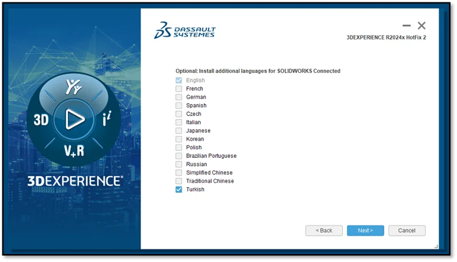Click the compass play button icon
Image resolution: width=457 pixels, height=262 pixels.
click(74, 119)
